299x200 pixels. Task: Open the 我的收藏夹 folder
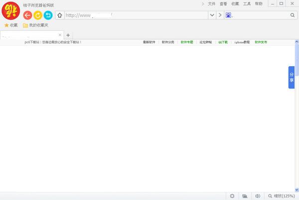(35, 25)
